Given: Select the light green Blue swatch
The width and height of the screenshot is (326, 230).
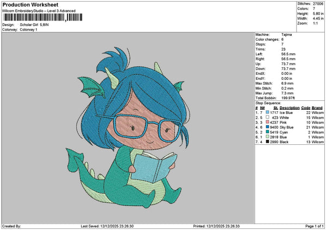Looking at the screenshot, I should pyautogui.click(x=267, y=137).
